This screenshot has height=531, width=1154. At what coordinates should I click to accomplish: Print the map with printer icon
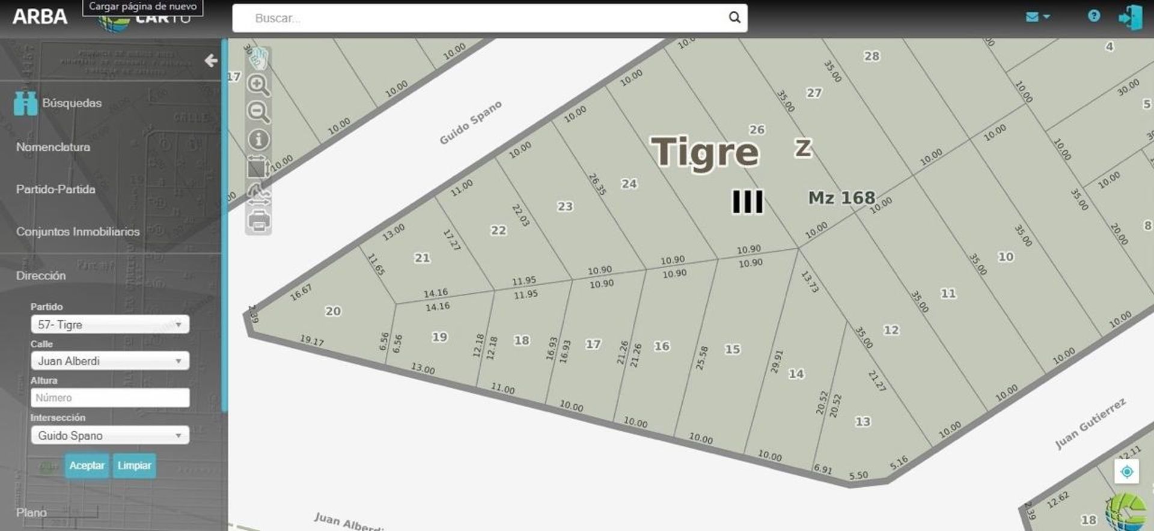[x=258, y=222]
